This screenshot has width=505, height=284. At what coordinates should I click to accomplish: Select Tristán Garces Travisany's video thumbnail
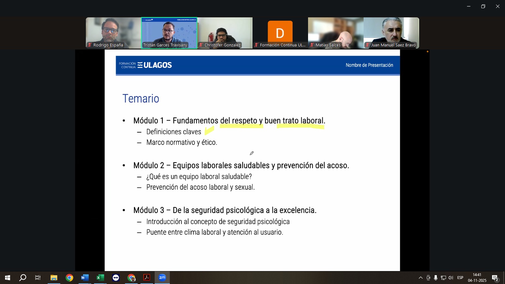click(169, 33)
